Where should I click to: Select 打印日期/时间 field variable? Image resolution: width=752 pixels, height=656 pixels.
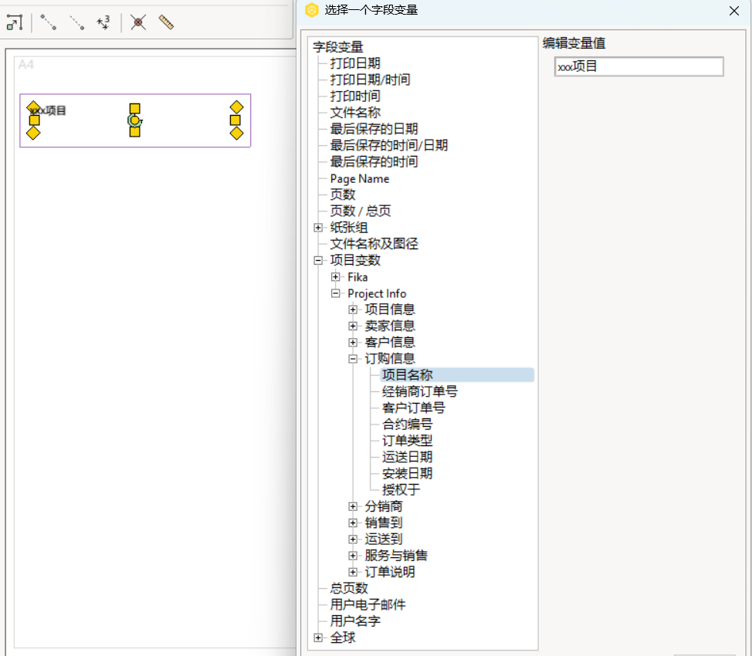tap(370, 79)
